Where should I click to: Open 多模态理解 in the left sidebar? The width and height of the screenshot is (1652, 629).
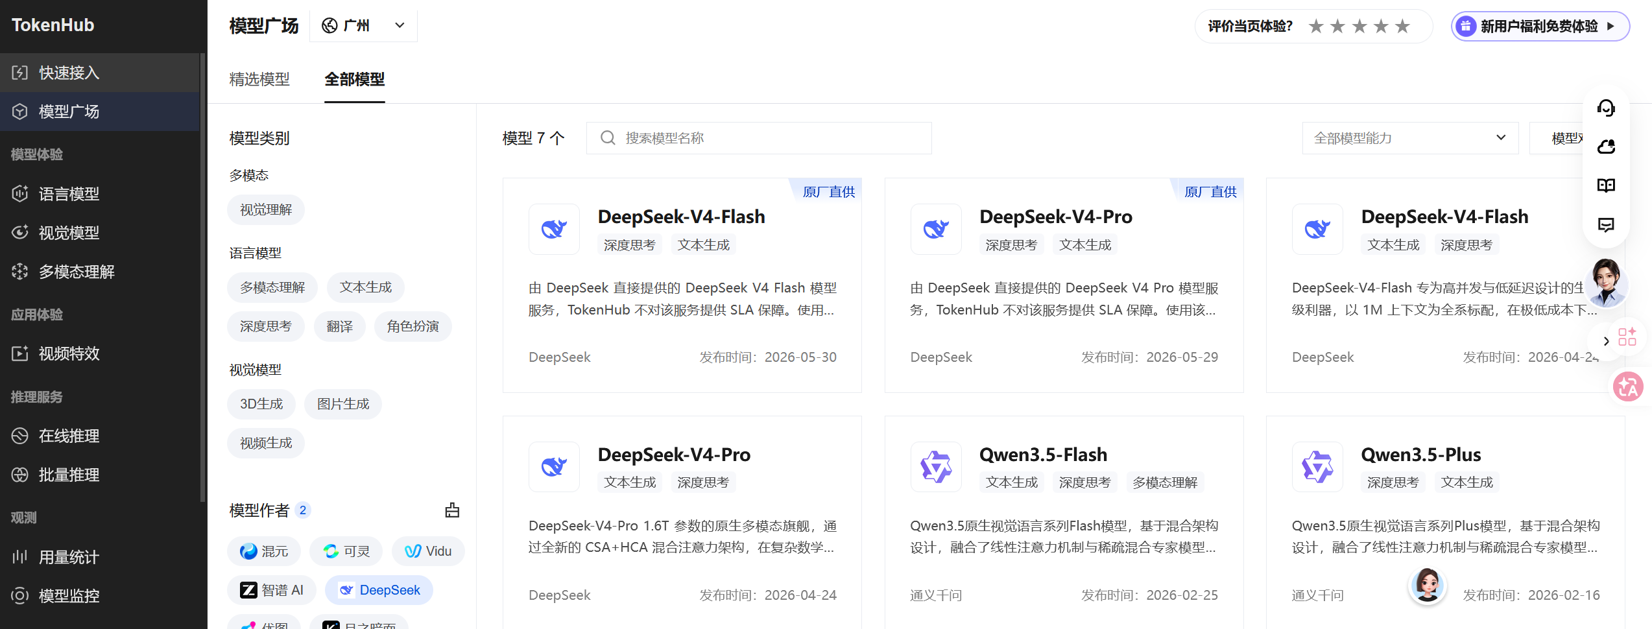pos(100,272)
